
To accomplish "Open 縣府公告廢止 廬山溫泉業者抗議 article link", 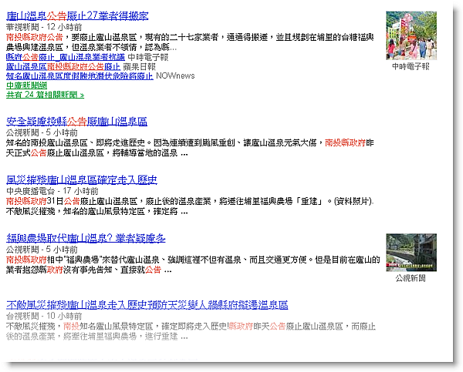I will click(x=66, y=57).
